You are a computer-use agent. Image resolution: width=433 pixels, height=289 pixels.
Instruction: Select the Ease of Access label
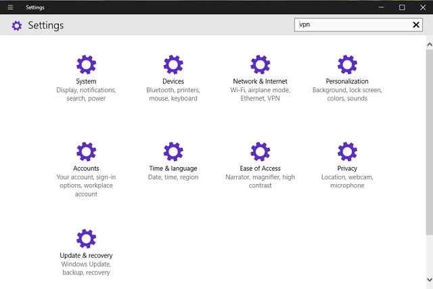260,169
